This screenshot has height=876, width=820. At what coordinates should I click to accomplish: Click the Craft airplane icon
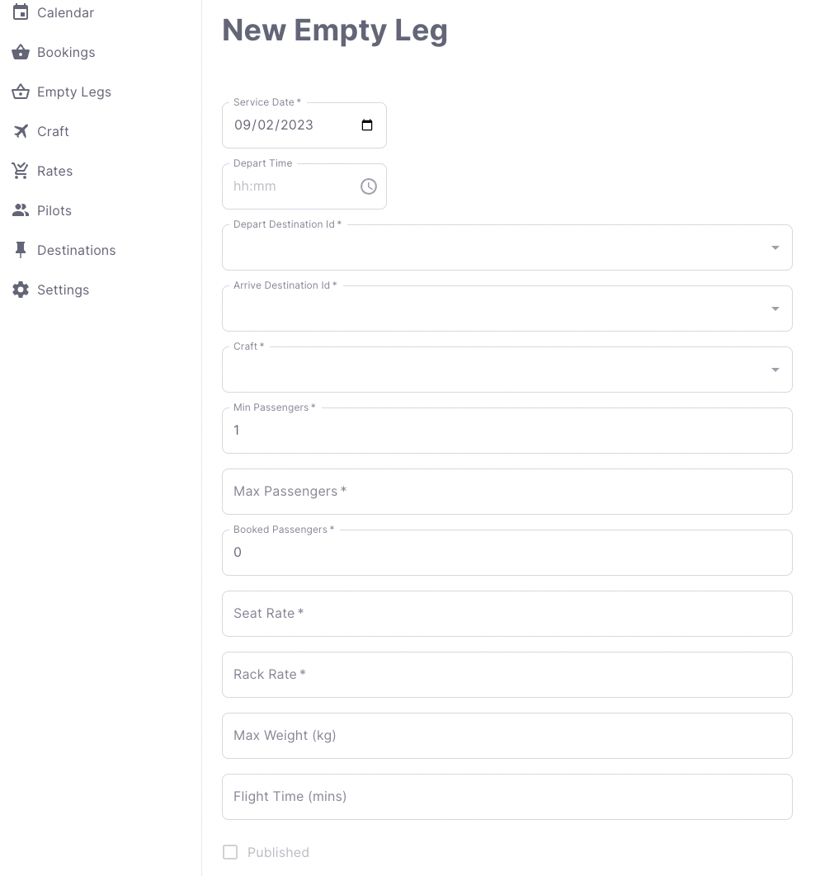tap(21, 131)
